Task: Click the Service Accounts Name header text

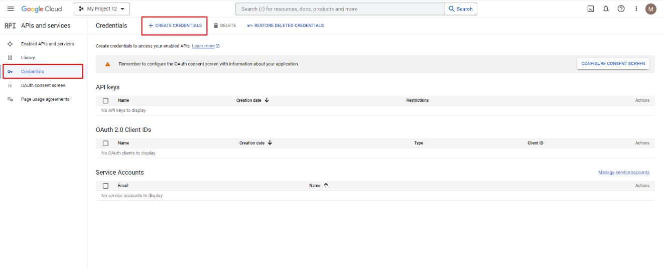Action: (315, 186)
